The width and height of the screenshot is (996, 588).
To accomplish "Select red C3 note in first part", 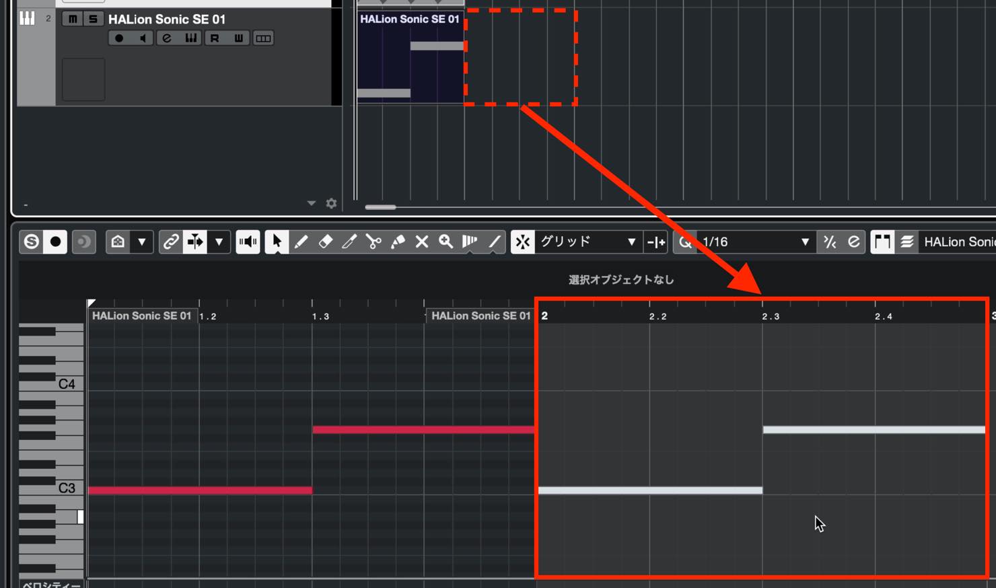I will pyautogui.click(x=200, y=490).
